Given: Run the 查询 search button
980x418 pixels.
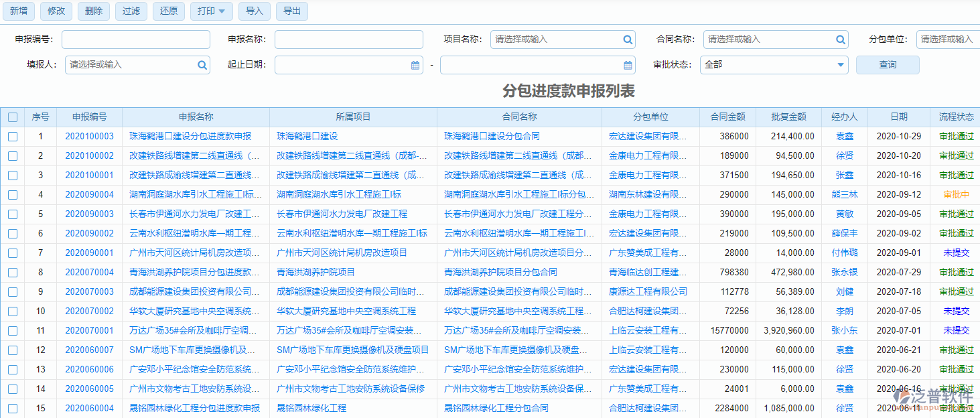Looking at the screenshot, I should point(887,65).
